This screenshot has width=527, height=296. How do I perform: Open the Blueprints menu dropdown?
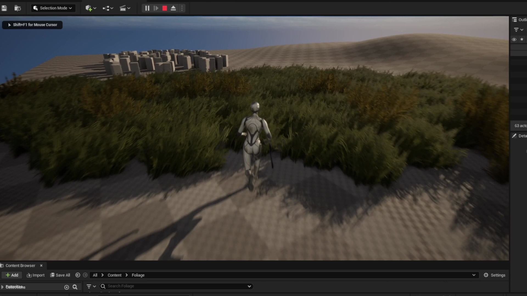108,8
